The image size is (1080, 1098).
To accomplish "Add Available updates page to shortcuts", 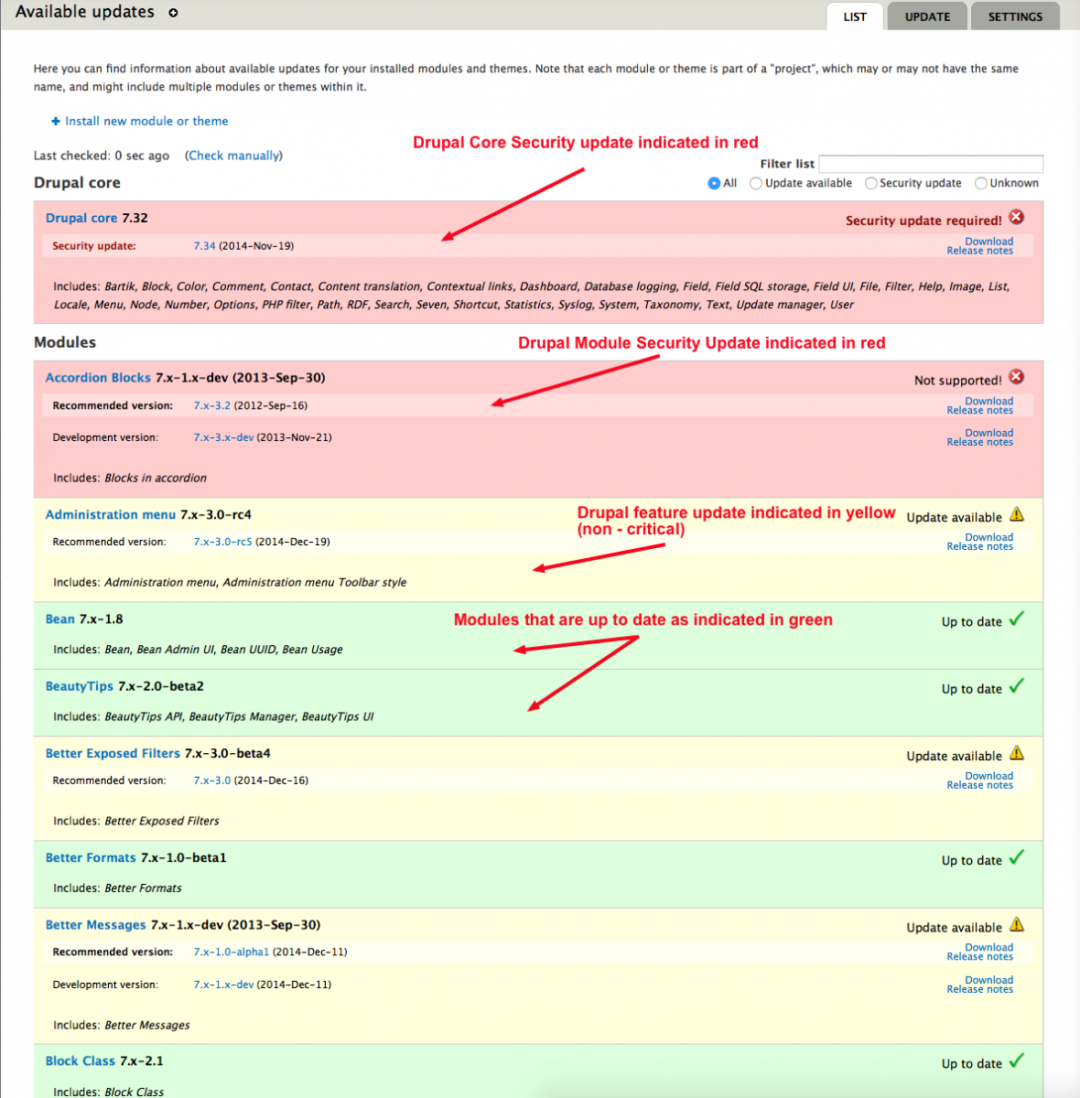I will (x=174, y=13).
